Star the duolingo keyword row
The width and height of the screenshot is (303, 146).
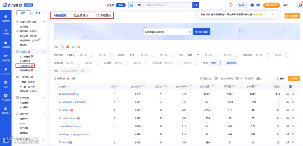pyautogui.click(x=293, y=94)
